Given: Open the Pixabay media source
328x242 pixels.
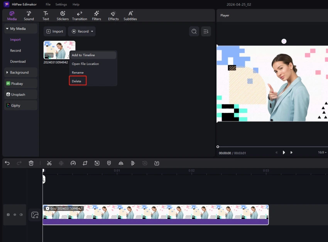Looking at the screenshot, I should (17, 84).
